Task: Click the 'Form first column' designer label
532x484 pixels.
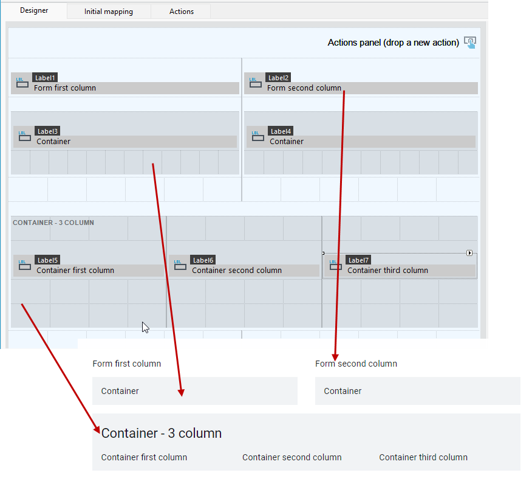Action: 65,88
